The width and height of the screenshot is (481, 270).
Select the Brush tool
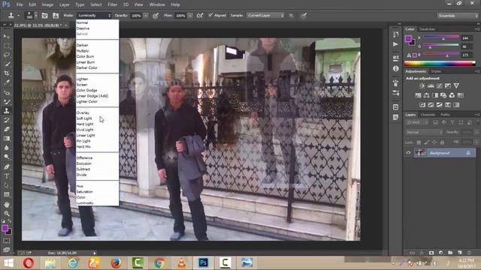(x=7, y=102)
